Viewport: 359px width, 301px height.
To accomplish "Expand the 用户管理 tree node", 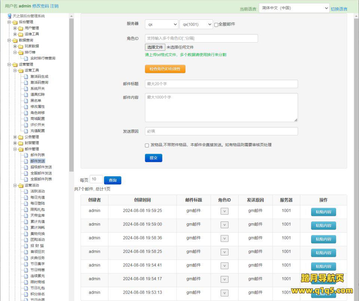I will pos(15,28).
